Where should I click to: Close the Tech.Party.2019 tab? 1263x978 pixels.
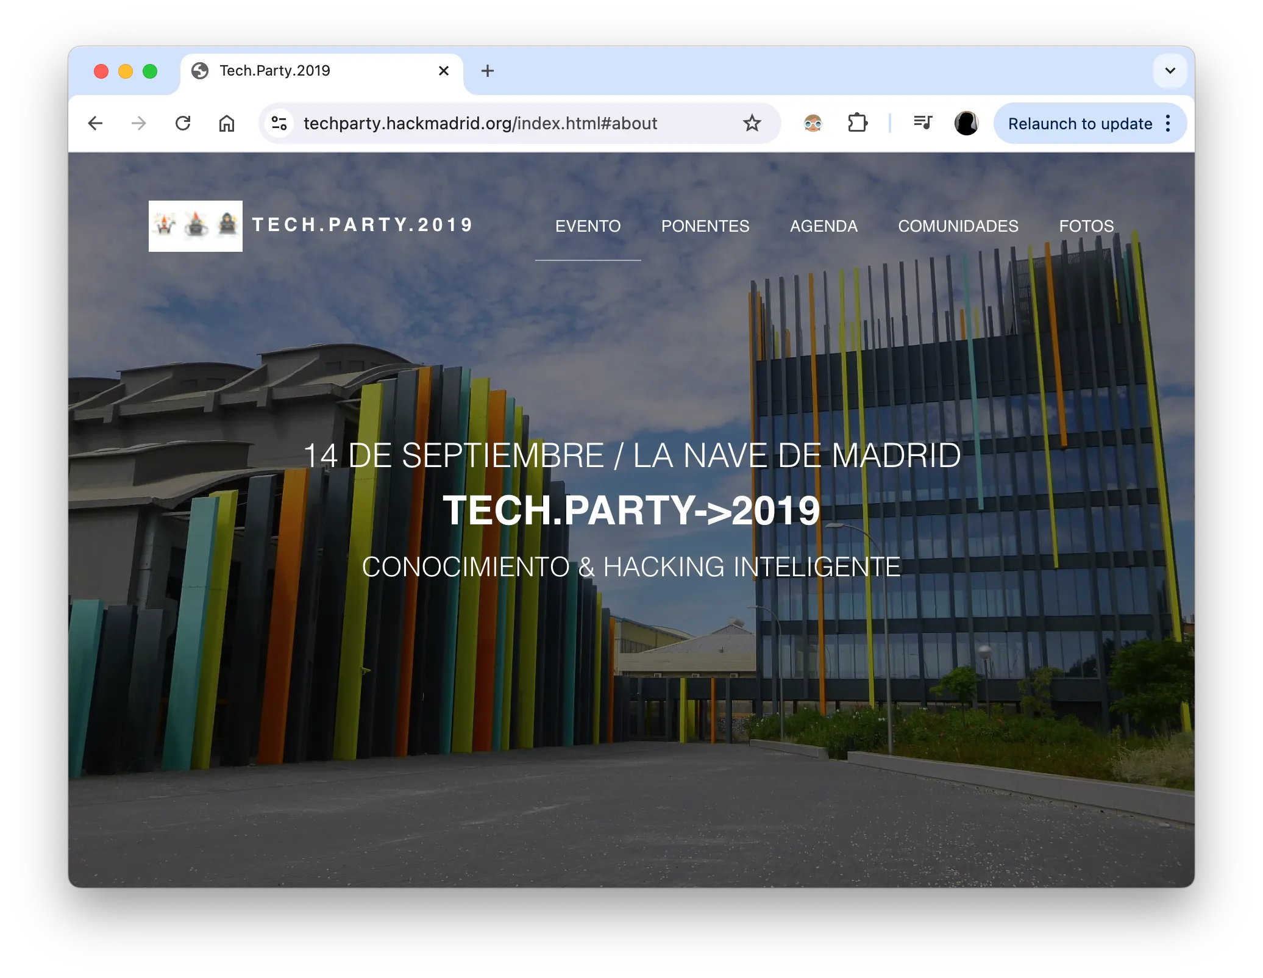coord(444,71)
